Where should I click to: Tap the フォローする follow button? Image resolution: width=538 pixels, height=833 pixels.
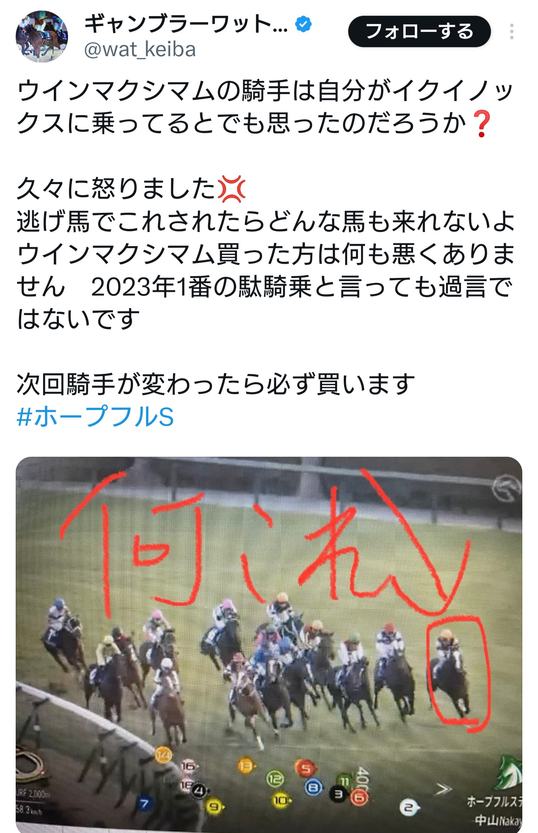pos(419,31)
